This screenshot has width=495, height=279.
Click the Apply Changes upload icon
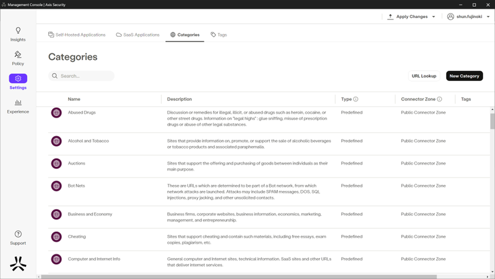point(390,17)
